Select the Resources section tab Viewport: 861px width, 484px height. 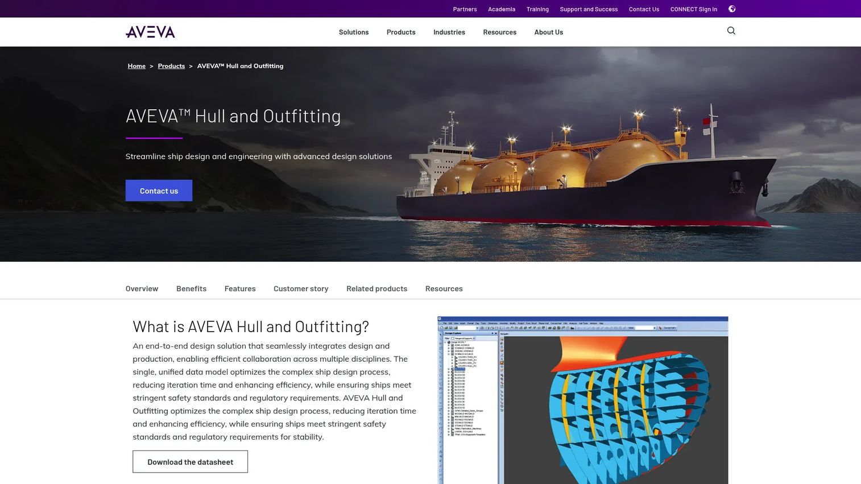click(444, 289)
